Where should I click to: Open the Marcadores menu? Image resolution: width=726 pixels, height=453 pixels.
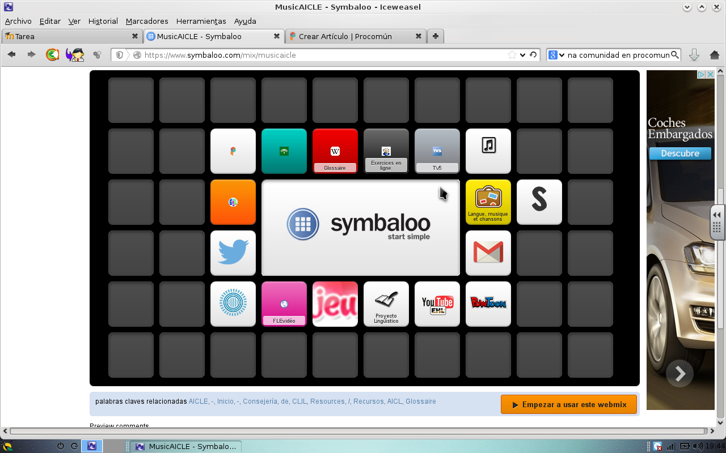point(147,21)
